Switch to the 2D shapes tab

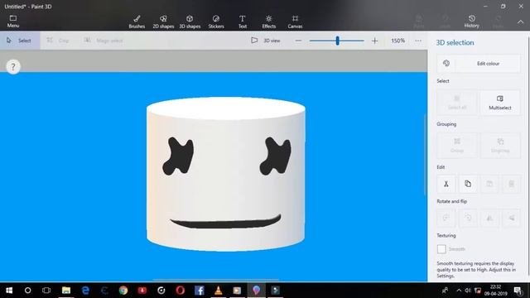pos(163,22)
